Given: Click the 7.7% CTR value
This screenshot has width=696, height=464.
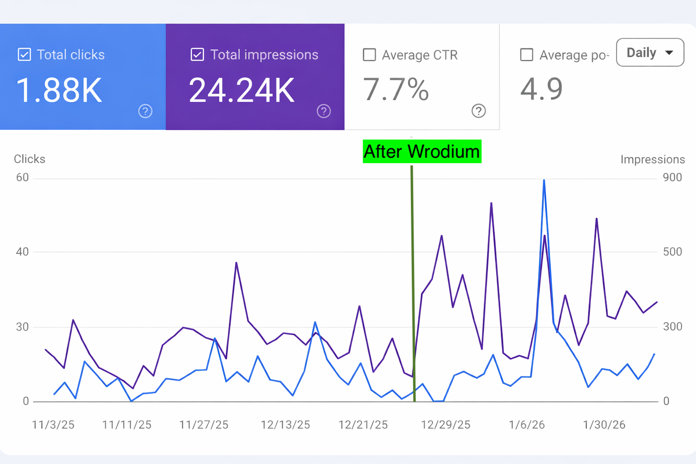Looking at the screenshot, I should pos(396,90).
